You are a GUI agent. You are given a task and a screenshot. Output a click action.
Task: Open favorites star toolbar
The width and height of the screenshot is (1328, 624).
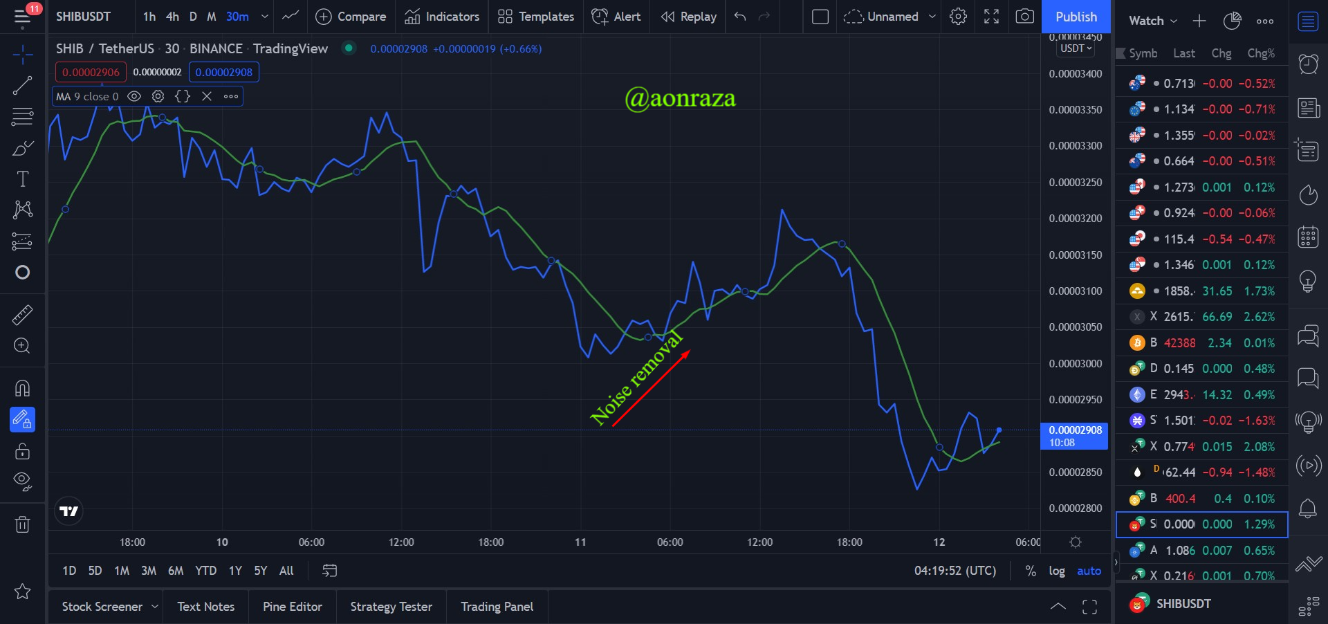[x=22, y=591]
